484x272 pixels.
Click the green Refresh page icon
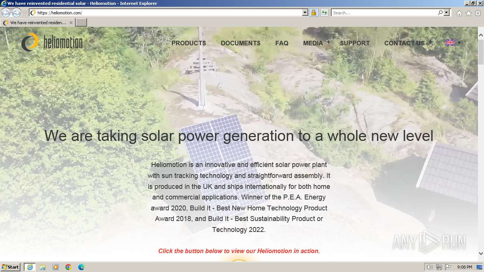(x=324, y=12)
